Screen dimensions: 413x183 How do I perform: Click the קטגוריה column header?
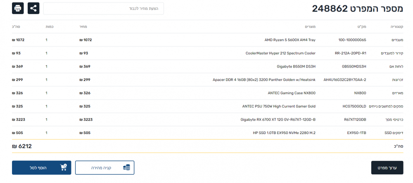tap(396, 27)
